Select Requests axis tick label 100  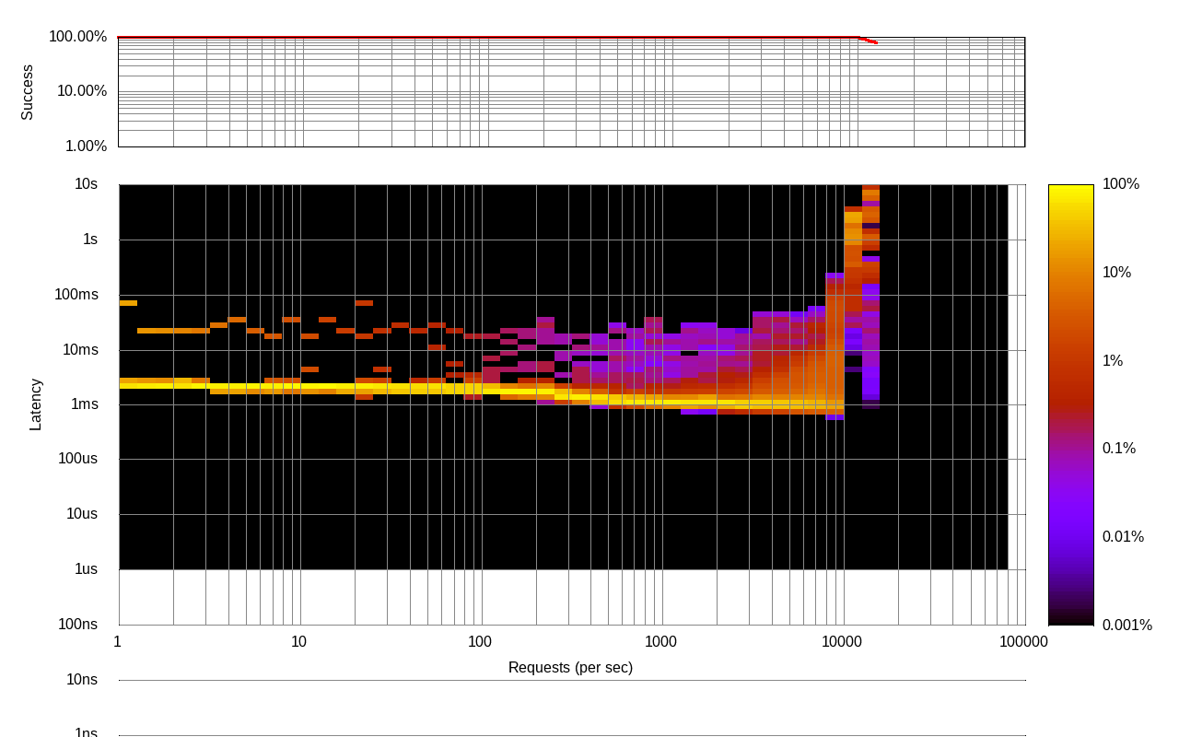[x=480, y=642]
